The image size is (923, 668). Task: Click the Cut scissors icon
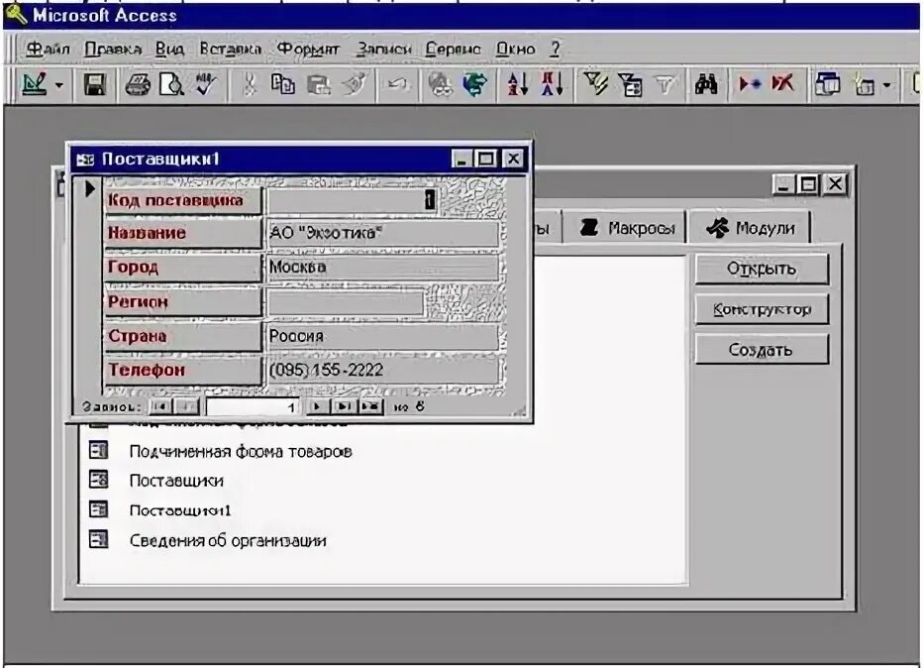(250, 85)
